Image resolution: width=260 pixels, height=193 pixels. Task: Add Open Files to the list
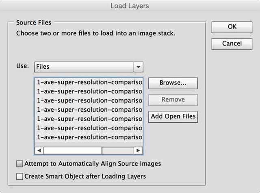[173, 117]
